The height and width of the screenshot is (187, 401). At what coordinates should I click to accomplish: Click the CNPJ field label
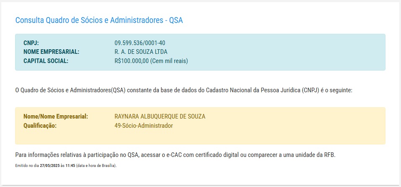pyautogui.click(x=31, y=43)
